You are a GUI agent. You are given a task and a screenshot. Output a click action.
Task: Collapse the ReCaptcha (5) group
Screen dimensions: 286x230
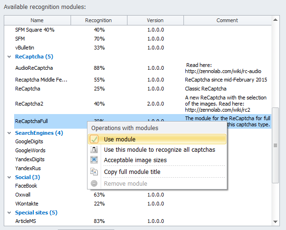pyautogui.click(x=9, y=57)
